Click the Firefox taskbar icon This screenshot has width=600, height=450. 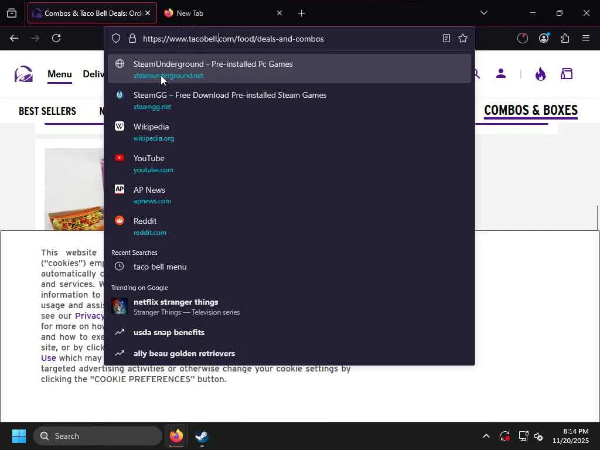coord(176,436)
